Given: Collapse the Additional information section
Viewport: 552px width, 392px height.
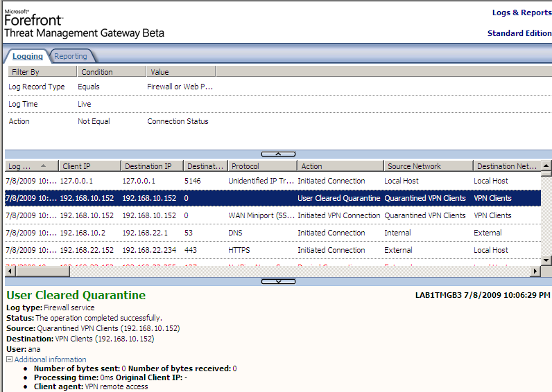Looking at the screenshot, I should pos(10,359).
